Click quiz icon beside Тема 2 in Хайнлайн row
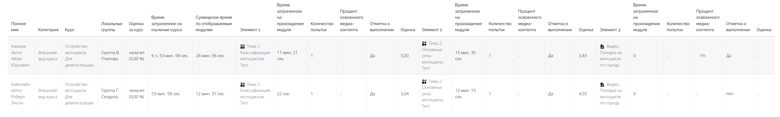The image size is (780, 117). point(424,81)
